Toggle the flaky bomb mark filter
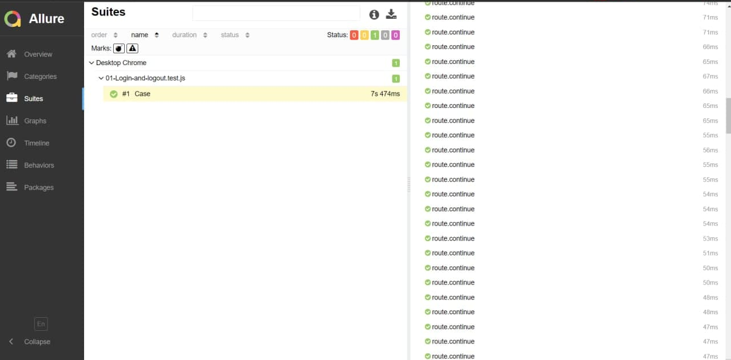Image resolution: width=731 pixels, height=360 pixels. [x=119, y=49]
